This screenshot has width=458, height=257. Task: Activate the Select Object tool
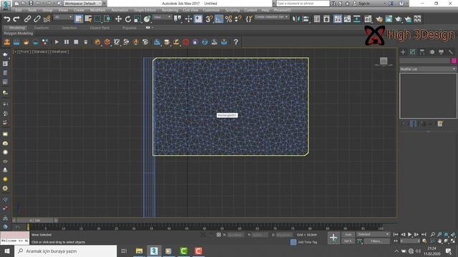(x=78, y=19)
